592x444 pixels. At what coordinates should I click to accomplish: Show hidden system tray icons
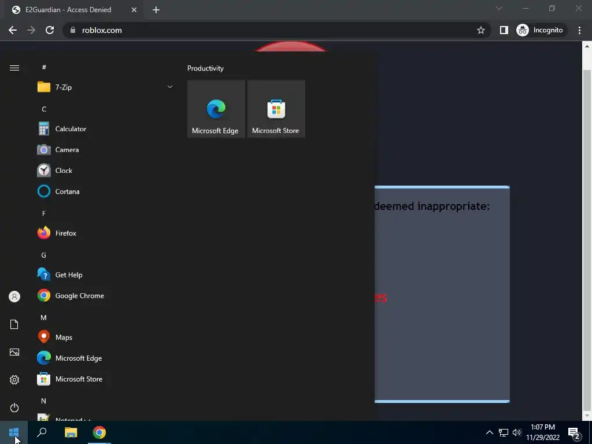(x=489, y=432)
